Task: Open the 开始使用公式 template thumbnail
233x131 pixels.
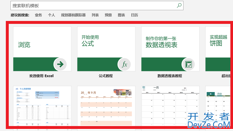Action: (106, 49)
